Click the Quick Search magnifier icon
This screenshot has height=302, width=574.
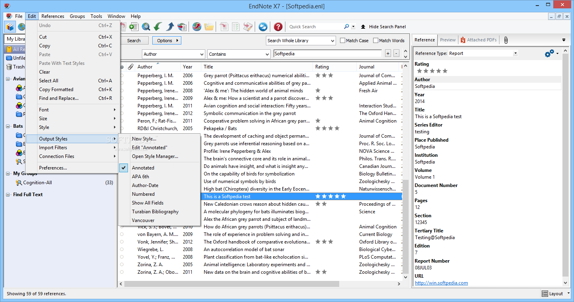click(346, 27)
